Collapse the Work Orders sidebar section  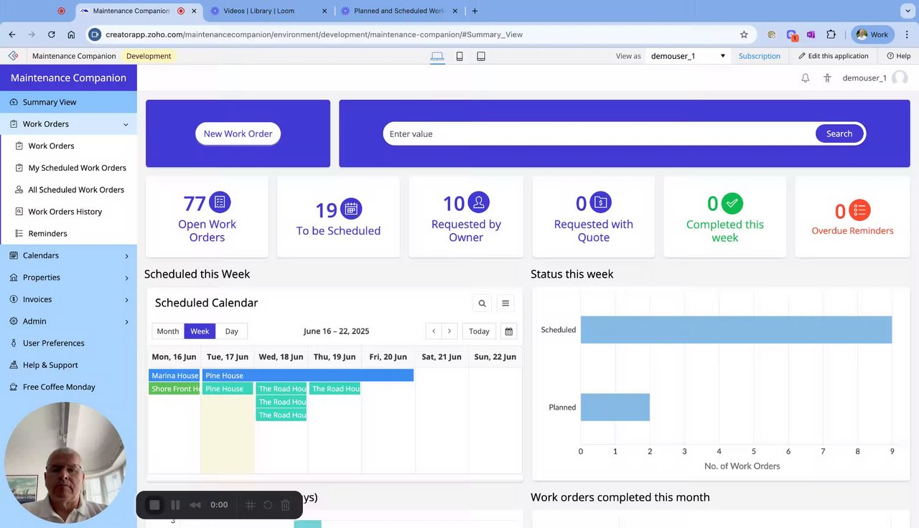click(126, 124)
